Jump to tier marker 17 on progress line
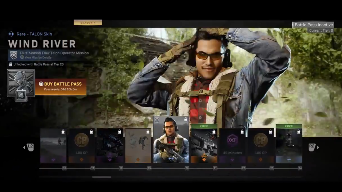Viewport: 342px width, 192px height. coord(93,168)
